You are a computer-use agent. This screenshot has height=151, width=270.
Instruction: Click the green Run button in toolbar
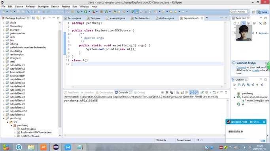click(x=85, y=12)
